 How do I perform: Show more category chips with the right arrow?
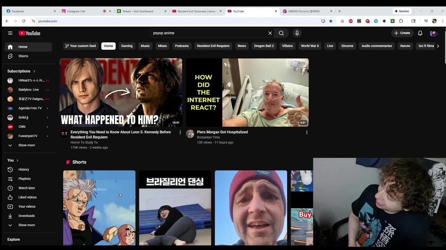(438, 46)
